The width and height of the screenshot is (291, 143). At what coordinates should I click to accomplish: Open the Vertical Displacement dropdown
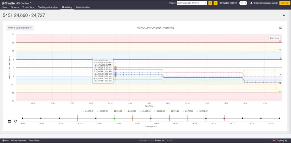tap(20, 28)
